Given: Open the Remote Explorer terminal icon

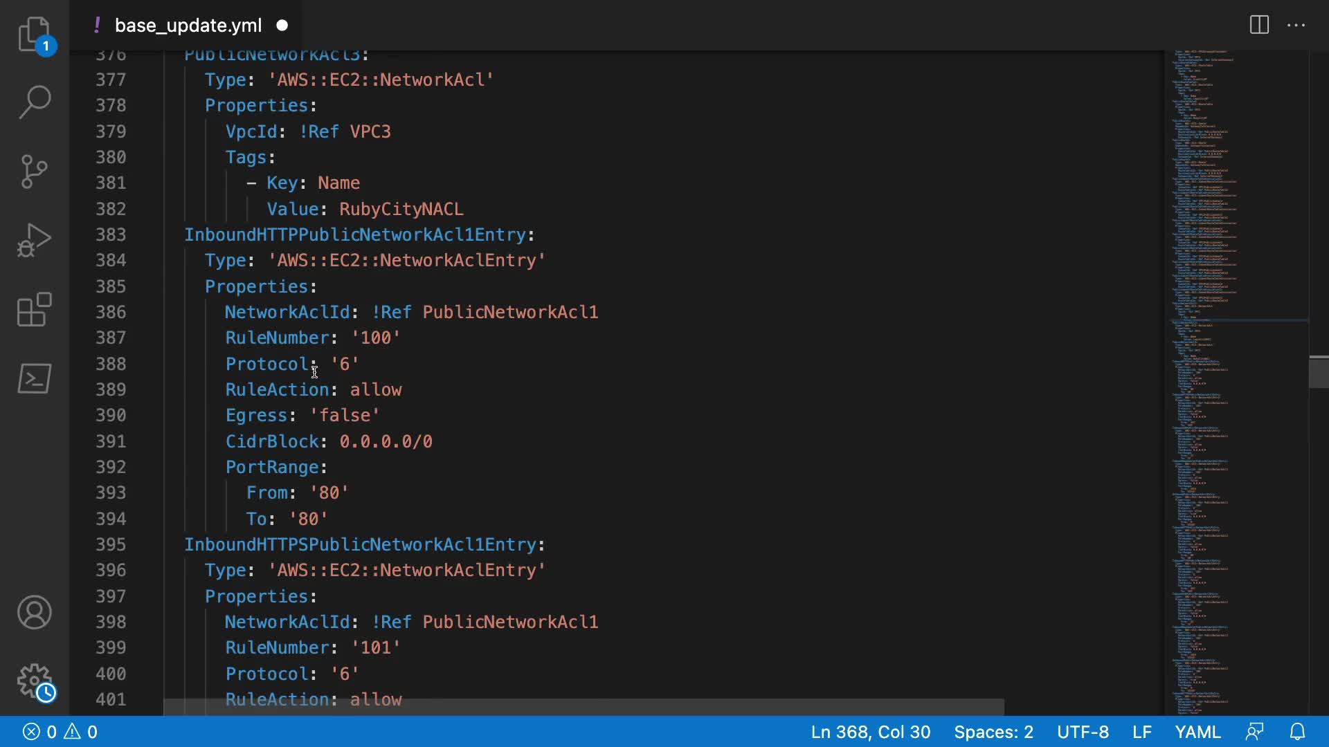Looking at the screenshot, I should 34,378.
